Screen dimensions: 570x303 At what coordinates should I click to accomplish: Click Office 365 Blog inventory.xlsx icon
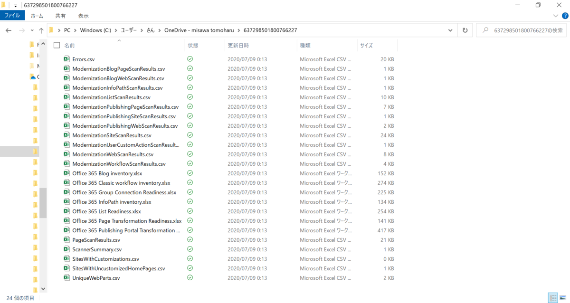(66, 173)
